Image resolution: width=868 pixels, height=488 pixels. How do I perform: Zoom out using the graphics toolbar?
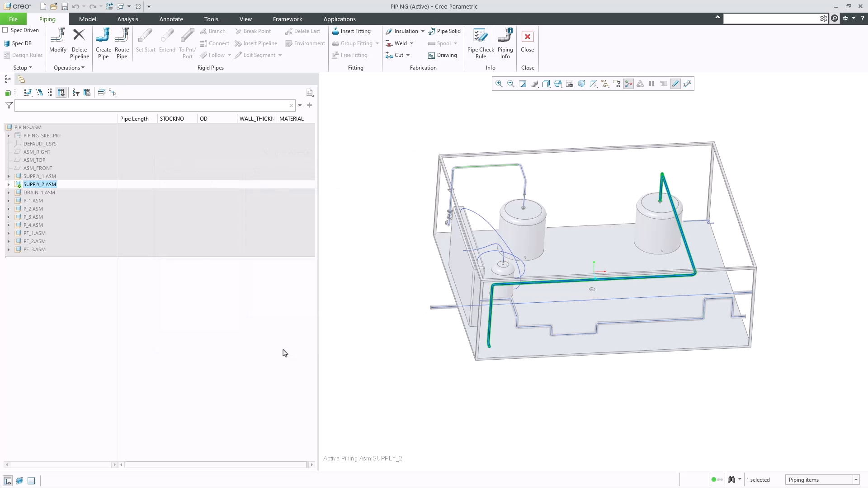click(x=511, y=84)
